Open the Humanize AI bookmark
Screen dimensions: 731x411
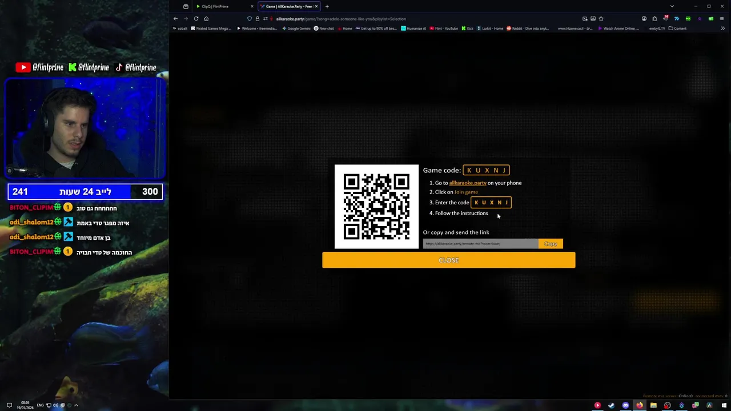click(413, 28)
